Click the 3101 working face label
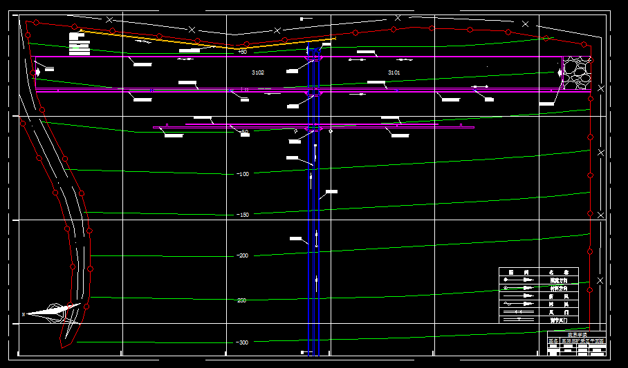The height and width of the screenshot is (368, 628). pos(394,72)
